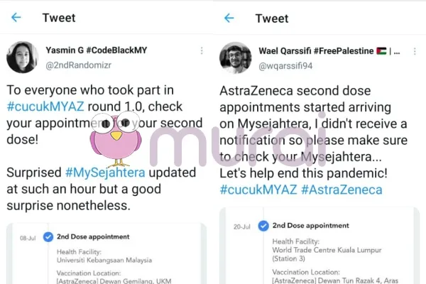Open Yasmin G's profile picture
The width and height of the screenshot is (426, 284).
[x=22, y=58]
